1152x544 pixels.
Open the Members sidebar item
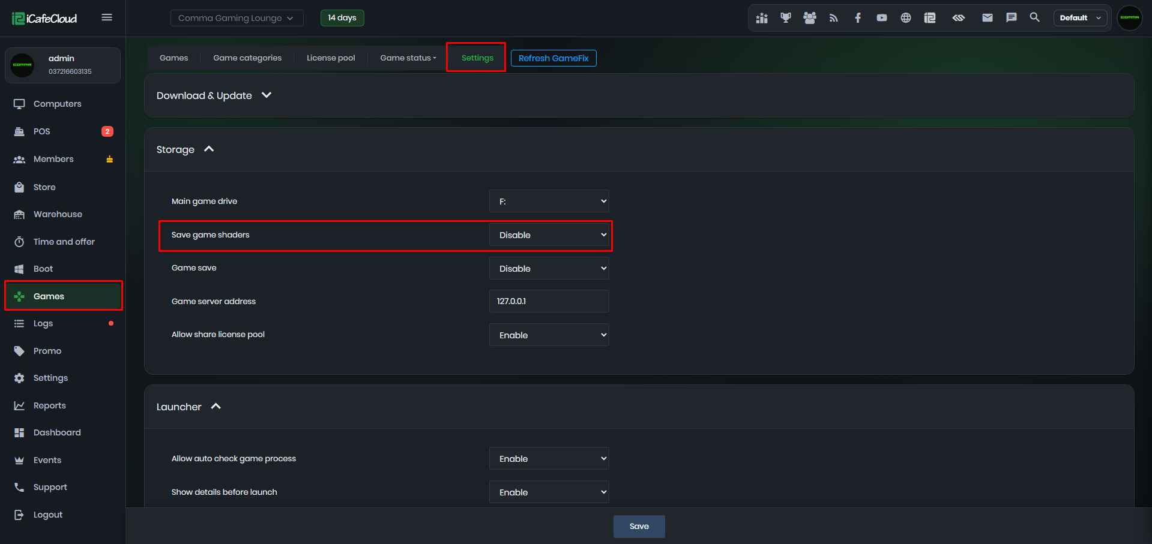(63, 159)
